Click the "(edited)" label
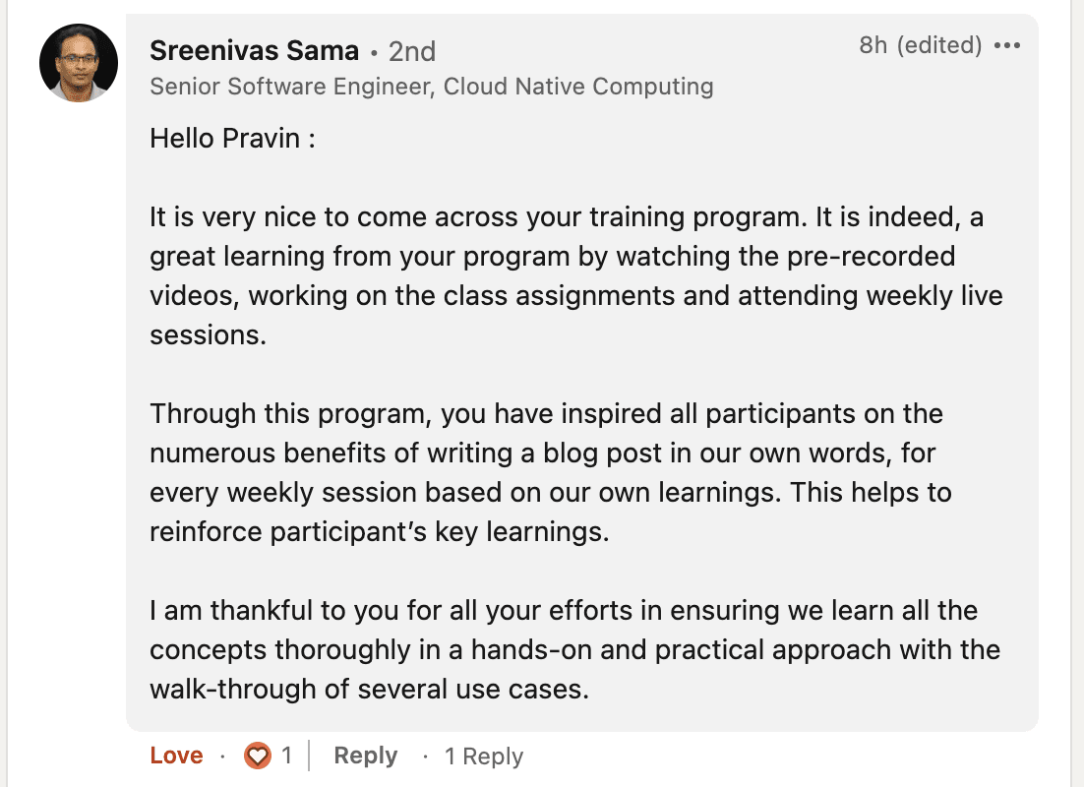1084x787 pixels. coord(938,45)
